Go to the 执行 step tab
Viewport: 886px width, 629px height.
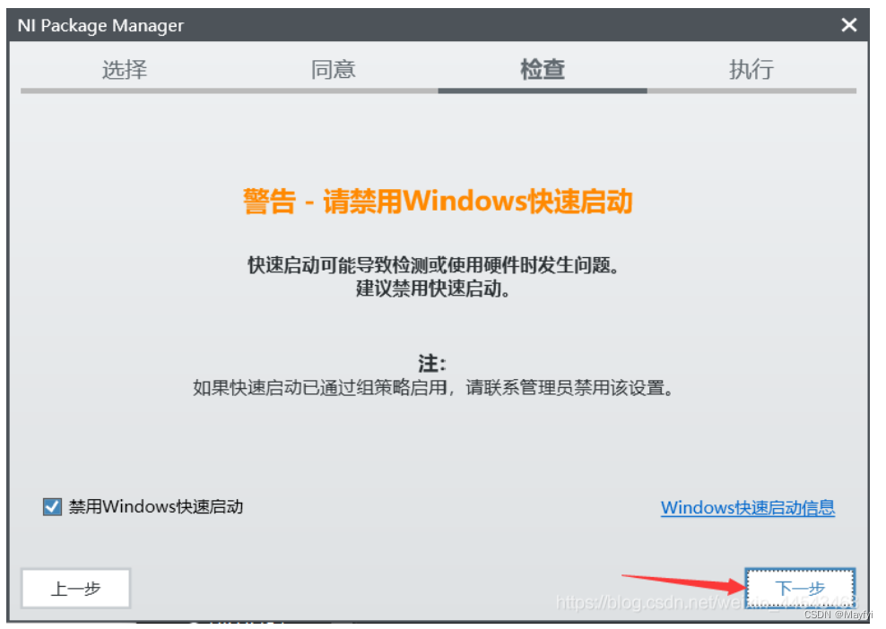tap(751, 70)
